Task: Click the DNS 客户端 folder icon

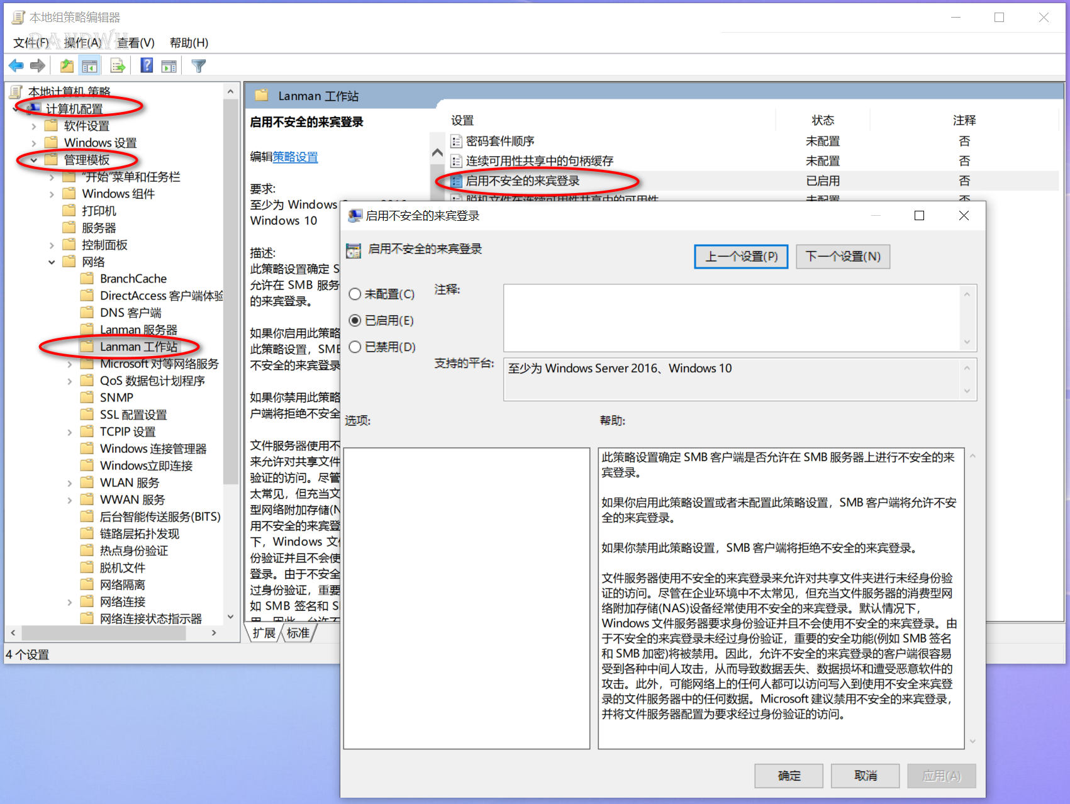Action: [x=87, y=312]
